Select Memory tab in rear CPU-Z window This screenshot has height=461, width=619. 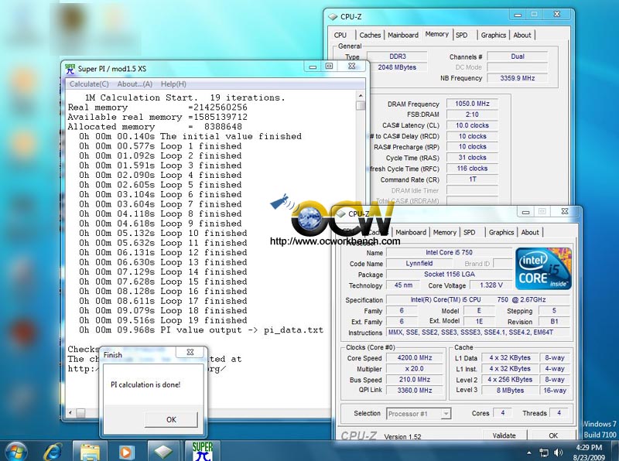(x=436, y=34)
